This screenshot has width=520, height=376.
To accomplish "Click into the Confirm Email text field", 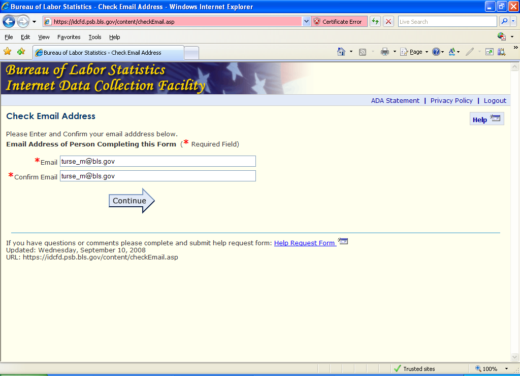I will point(157,176).
